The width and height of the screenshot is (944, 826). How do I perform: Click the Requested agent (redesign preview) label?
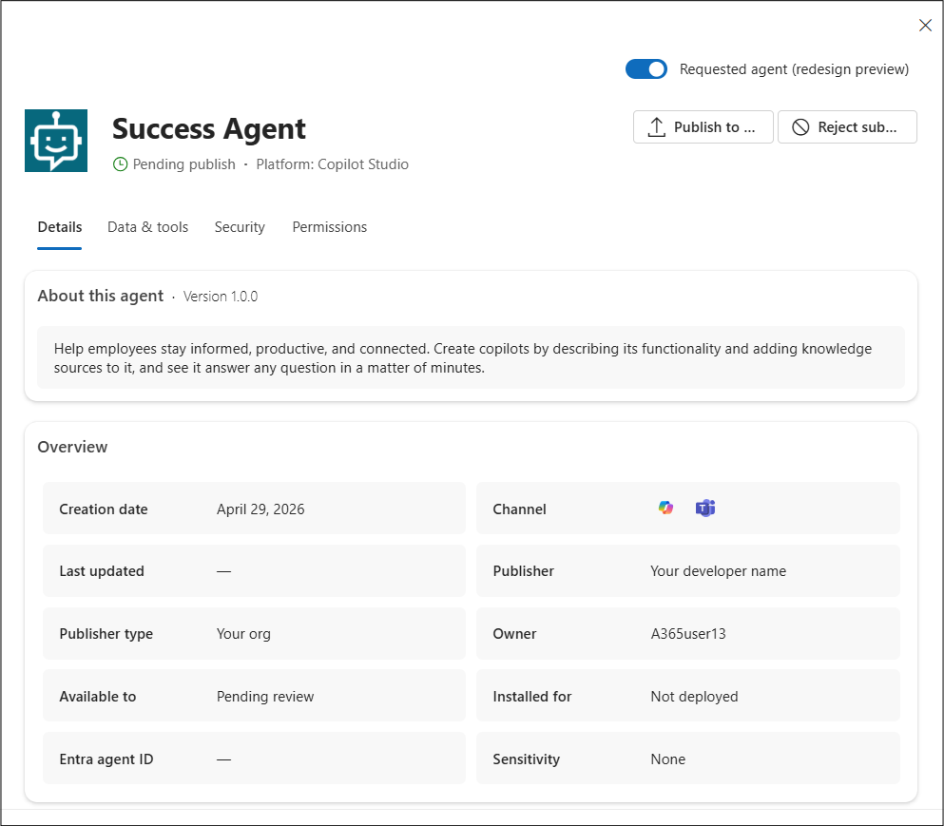pyautogui.click(x=794, y=69)
